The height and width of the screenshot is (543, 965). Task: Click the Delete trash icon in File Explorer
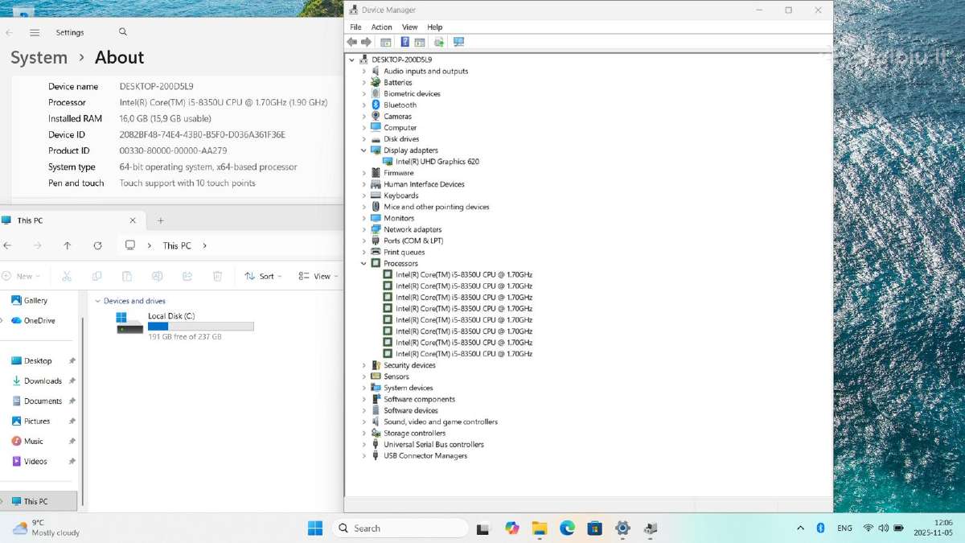pyautogui.click(x=217, y=276)
